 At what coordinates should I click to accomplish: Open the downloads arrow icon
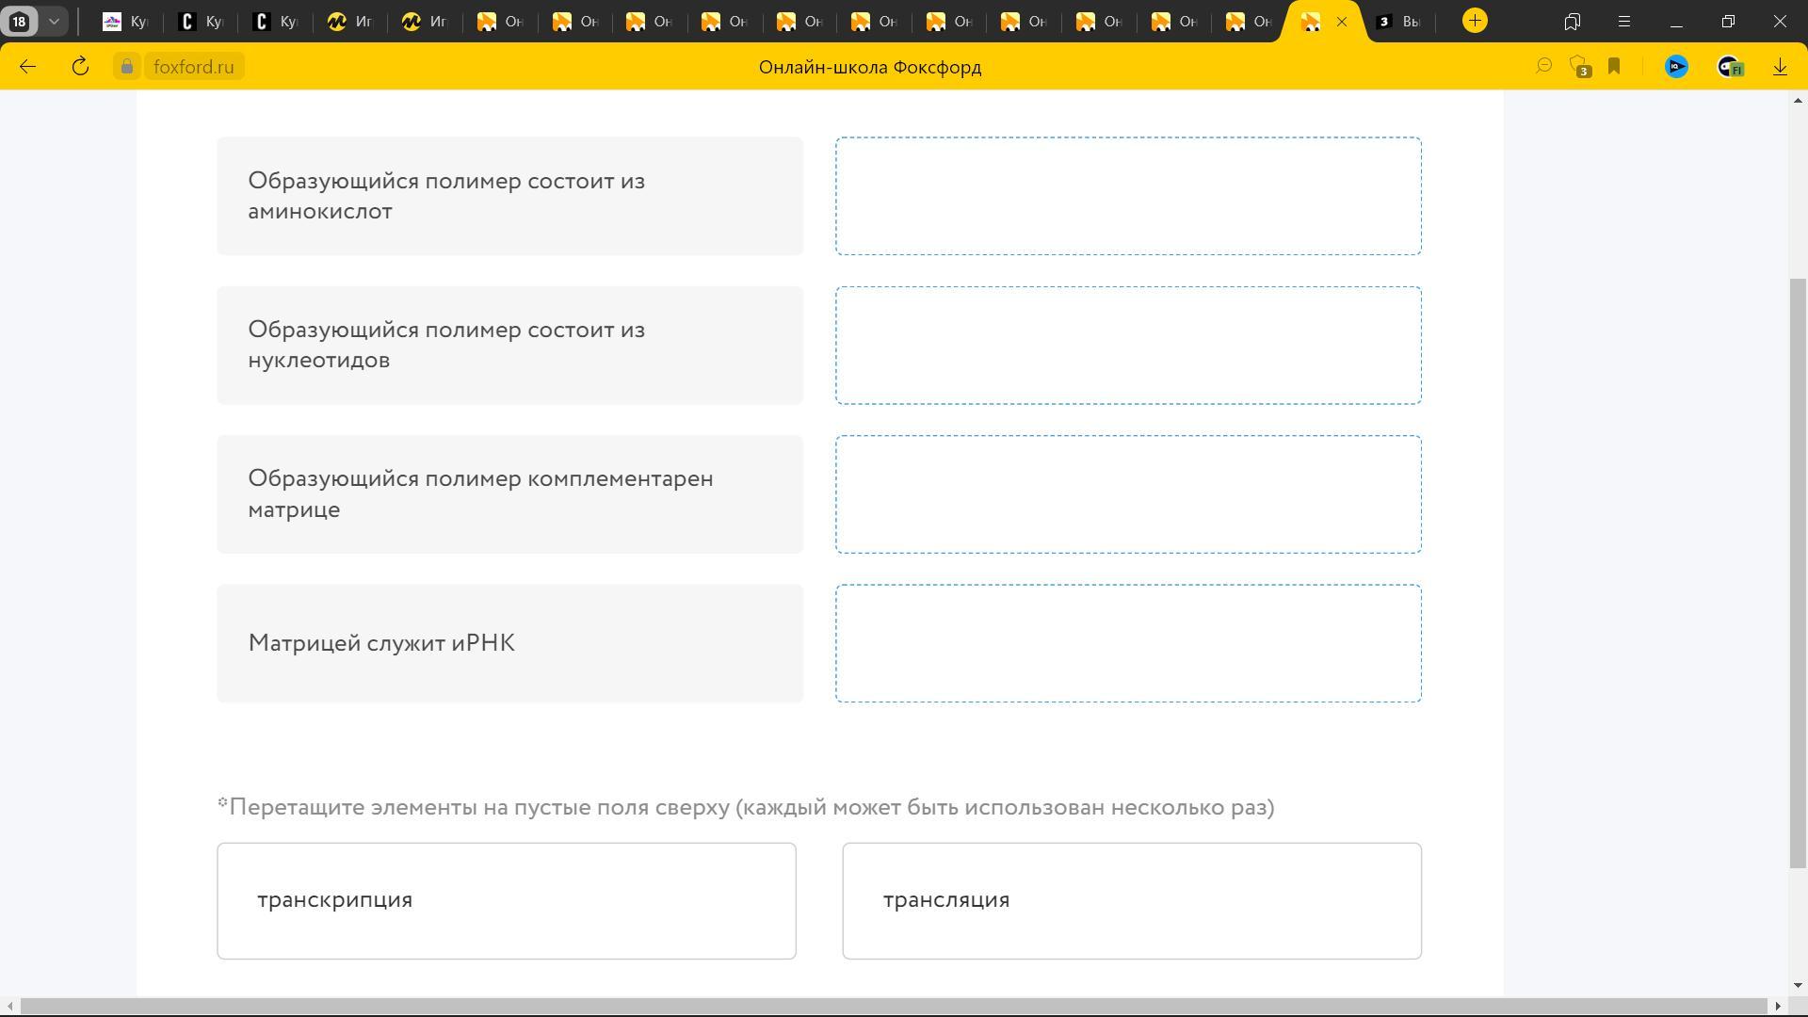(x=1780, y=67)
